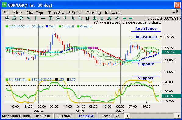Click the 04/14 date label on time axis

click(x=38, y=111)
